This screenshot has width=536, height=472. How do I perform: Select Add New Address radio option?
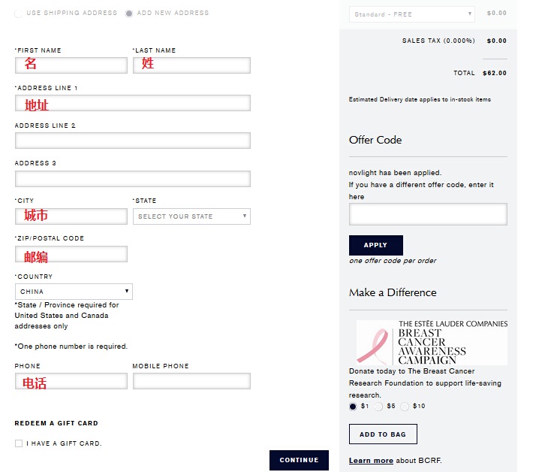click(129, 14)
